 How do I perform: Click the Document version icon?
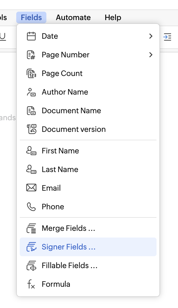point(31,129)
